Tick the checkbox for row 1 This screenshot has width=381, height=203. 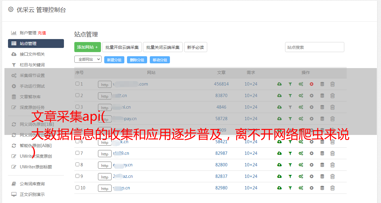(77, 84)
